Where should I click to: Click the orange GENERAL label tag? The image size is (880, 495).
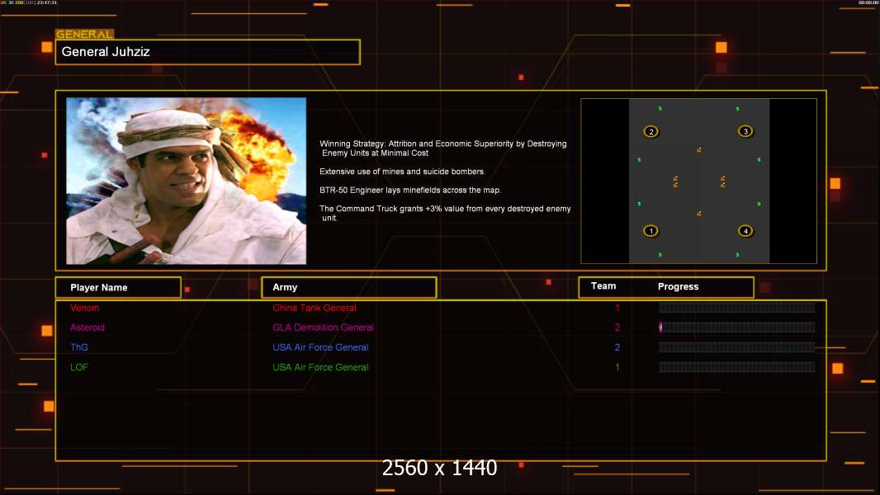point(85,34)
